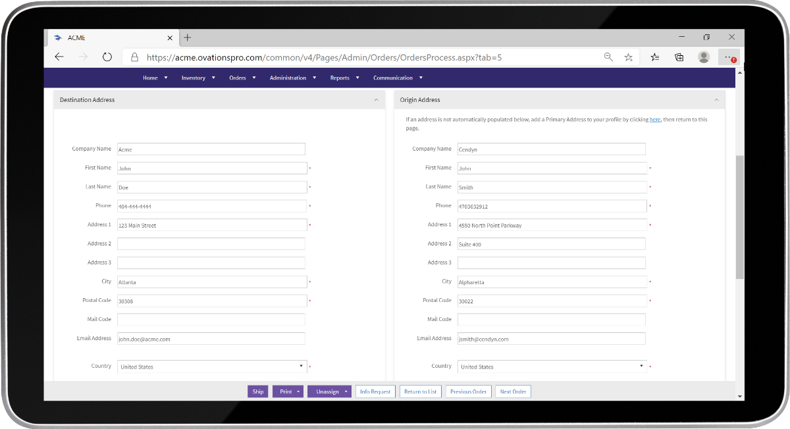
Task: Click origin First Name field
Action: [552, 168]
